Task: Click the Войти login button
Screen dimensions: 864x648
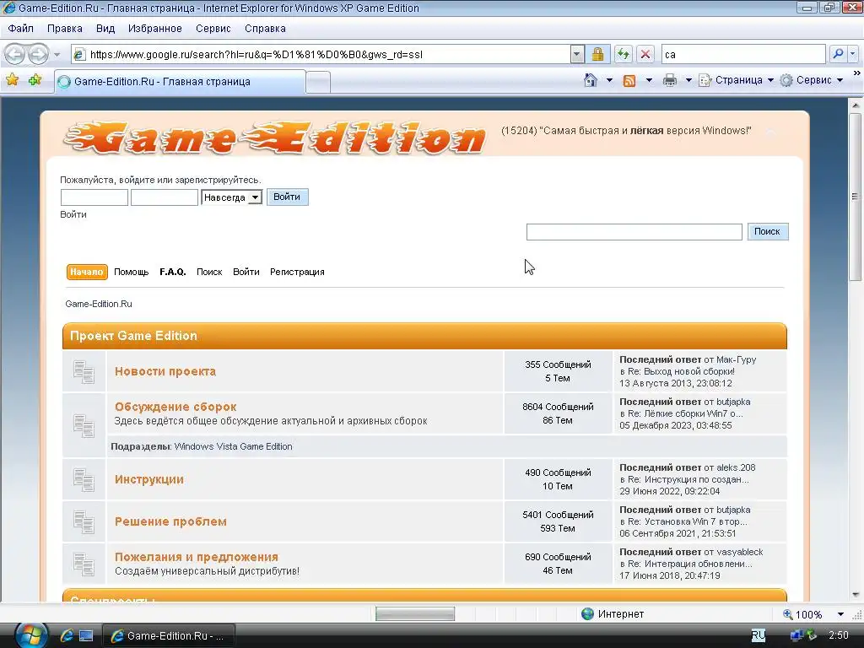Action: click(287, 197)
